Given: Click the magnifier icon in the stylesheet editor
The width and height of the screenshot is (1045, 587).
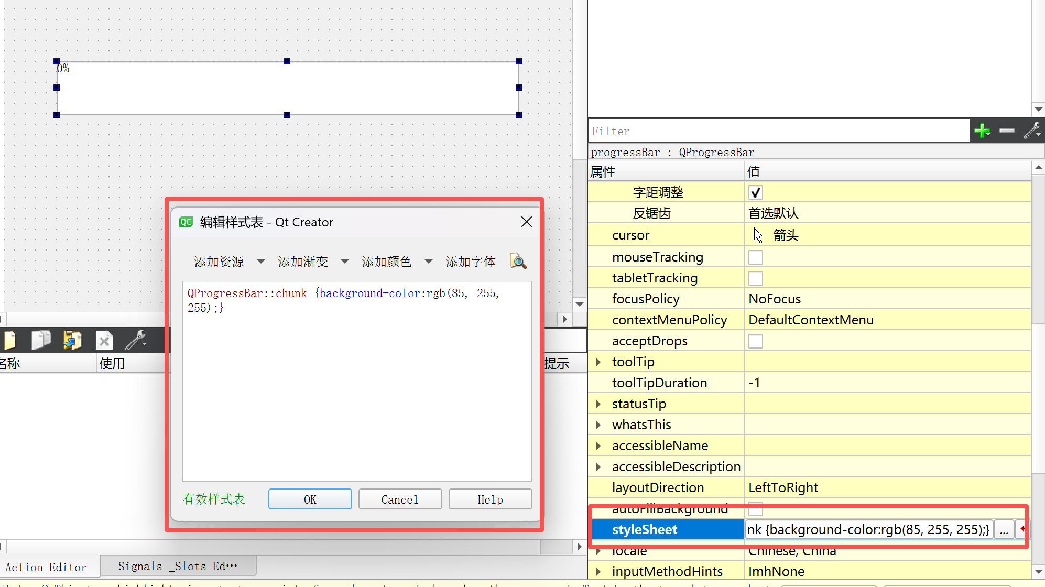Looking at the screenshot, I should click(518, 261).
